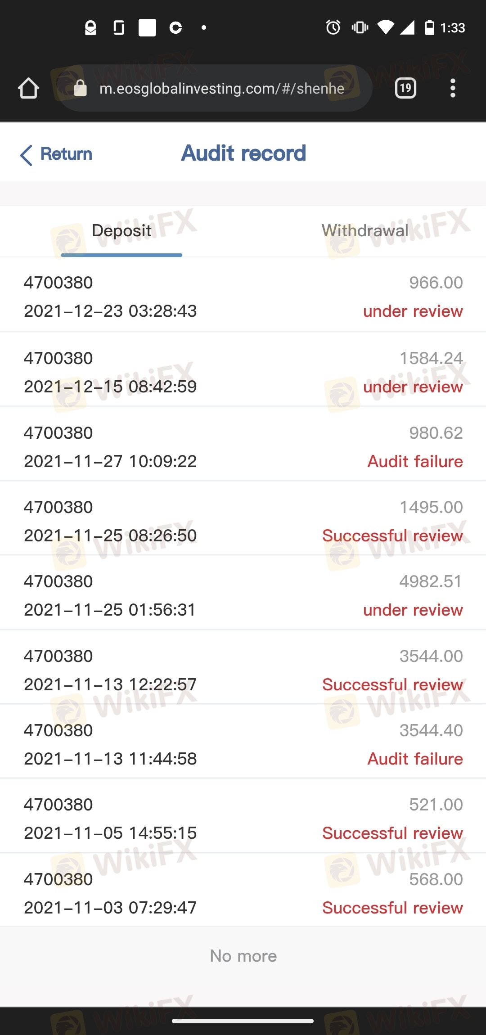Screen dimensions: 486x1035
Task: Tap the 4982.51 under review record
Action: [243, 595]
